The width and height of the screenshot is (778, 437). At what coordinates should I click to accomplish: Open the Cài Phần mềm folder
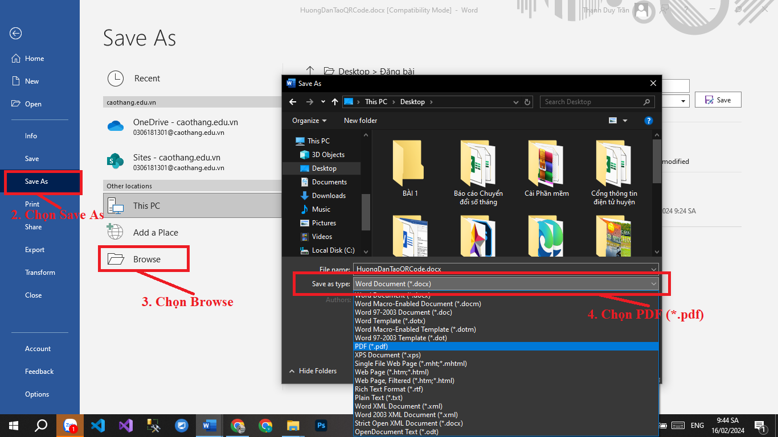[x=546, y=168]
